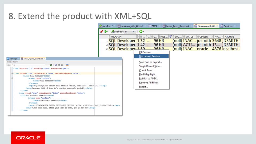Click the red pin icon in report toolbar
The width and height of the screenshot is (256, 144).
tap(102, 31)
